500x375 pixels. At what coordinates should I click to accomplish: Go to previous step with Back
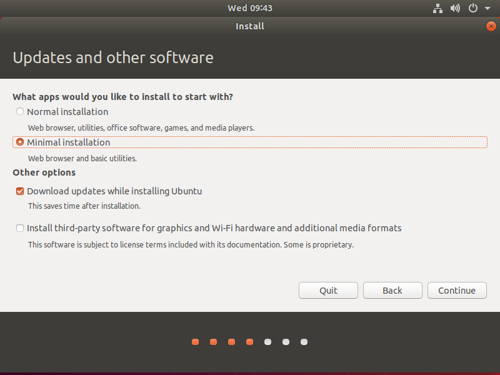[x=392, y=291]
